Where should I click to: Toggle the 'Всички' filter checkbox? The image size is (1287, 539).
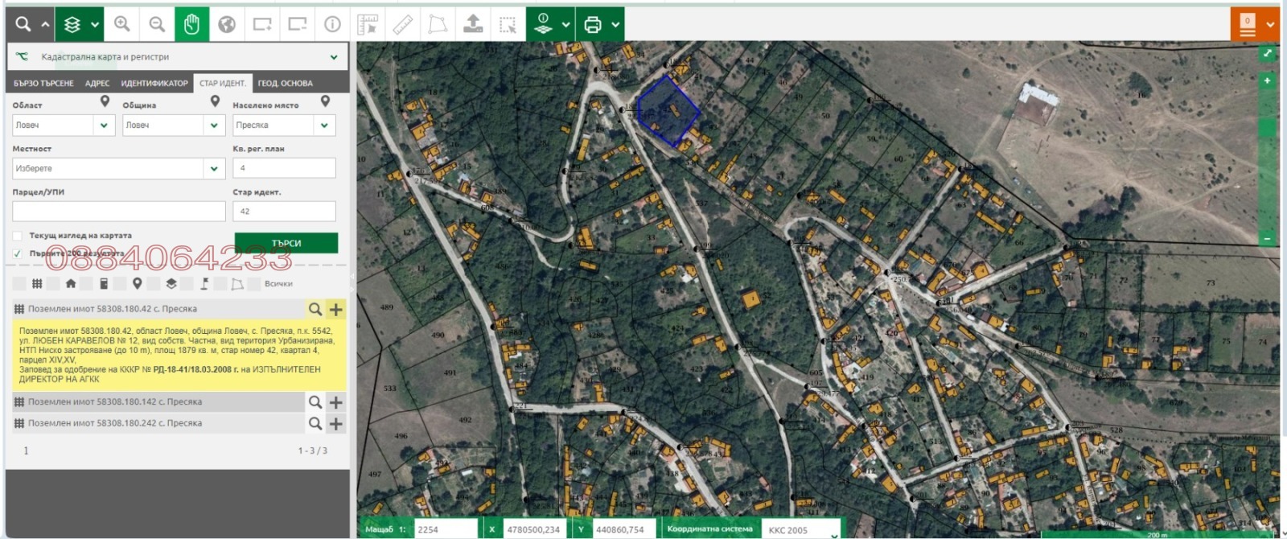(x=254, y=284)
